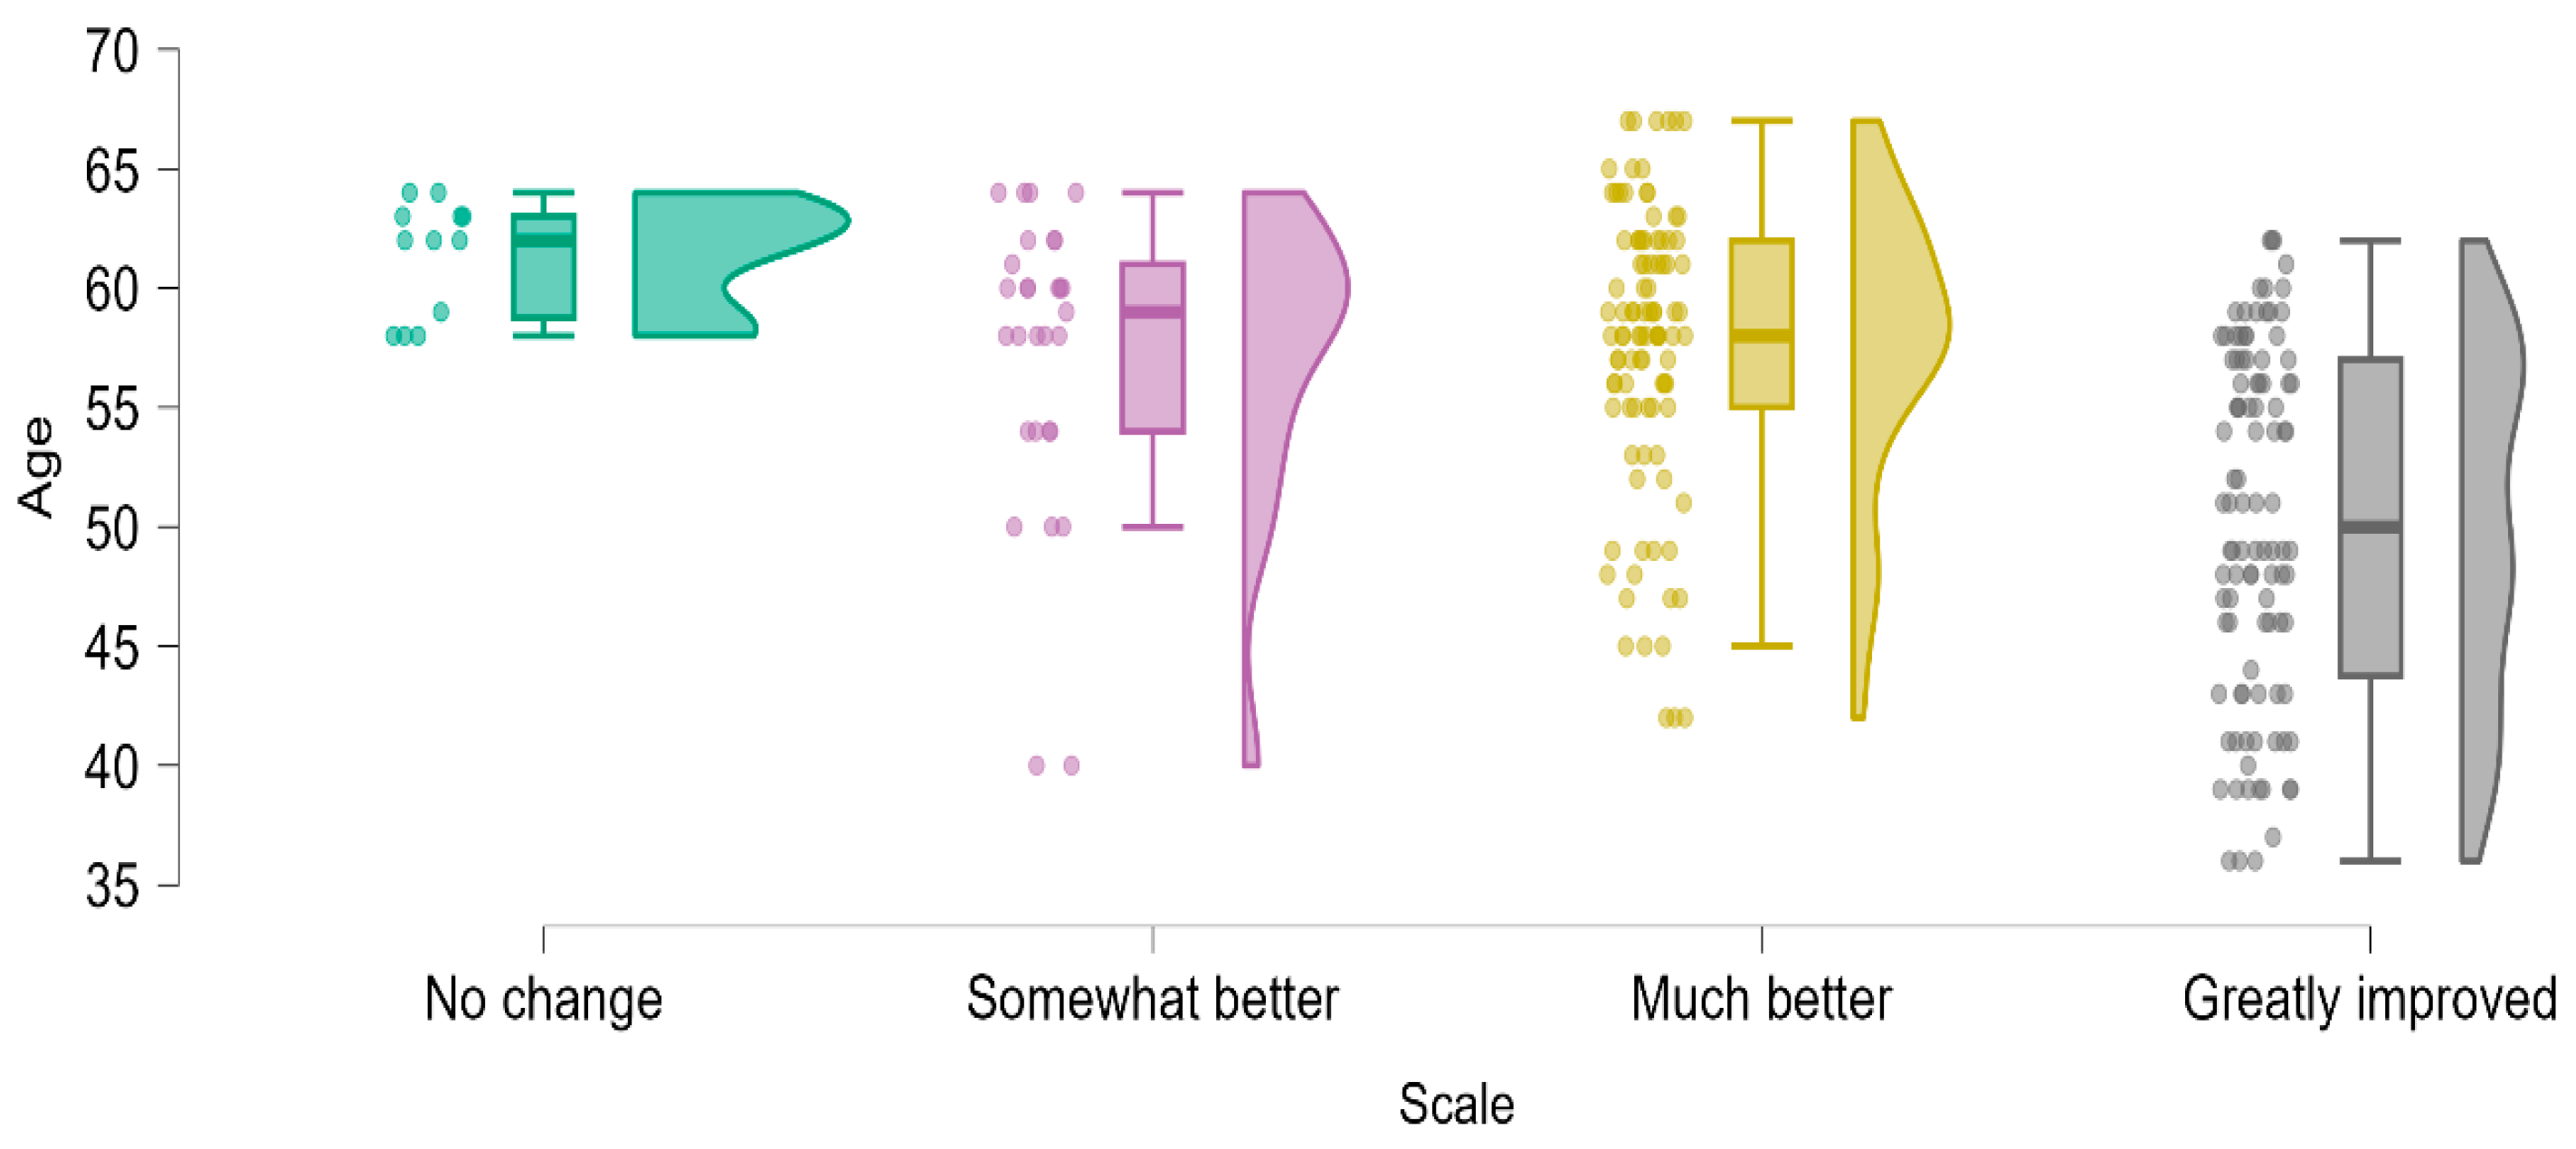
Task: Select the green 'No change' box plot
Action: point(543,267)
